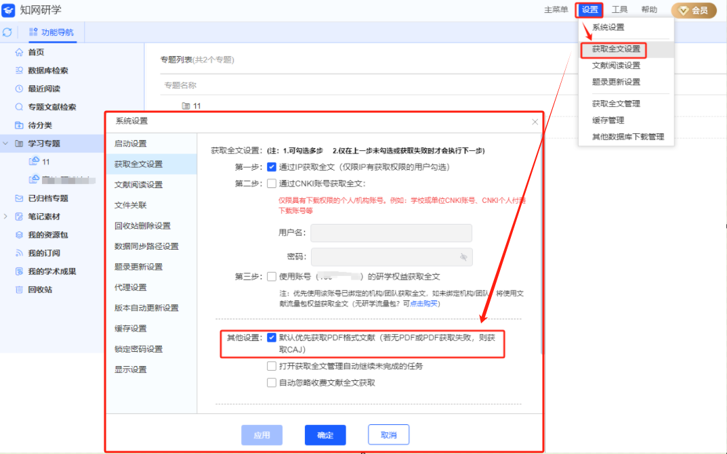
Task: Open 主菜单 in top bar
Action: point(556,9)
